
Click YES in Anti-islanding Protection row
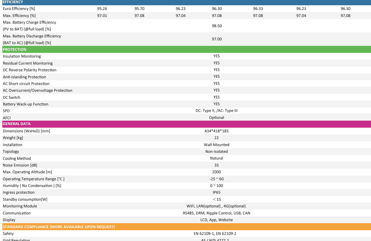[x=217, y=77]
